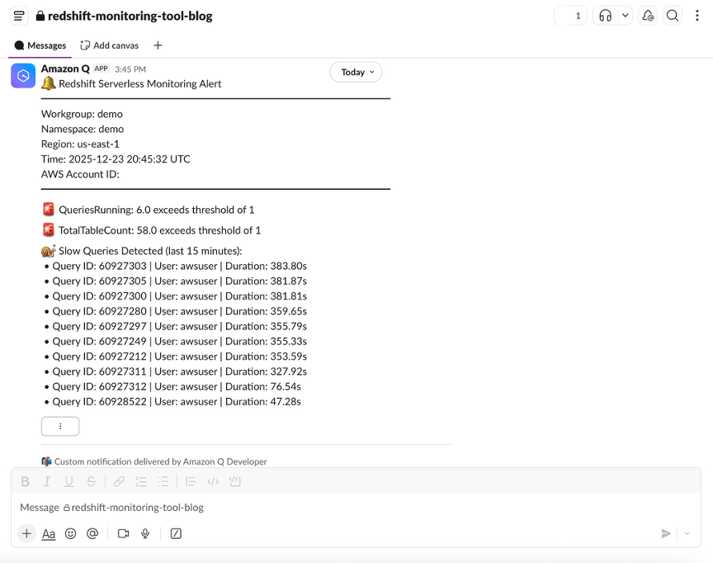The height and width of the screenshot is (563, 713).
Task: Click the message's three-dot action button
Action: tap(60, 427)
